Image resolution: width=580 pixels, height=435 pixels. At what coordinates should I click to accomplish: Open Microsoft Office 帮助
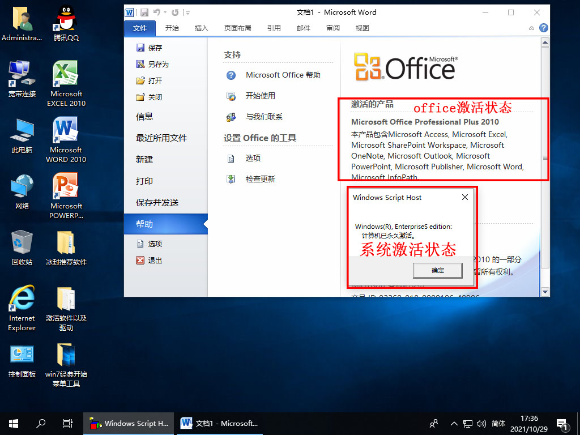(x=274, y=75)
